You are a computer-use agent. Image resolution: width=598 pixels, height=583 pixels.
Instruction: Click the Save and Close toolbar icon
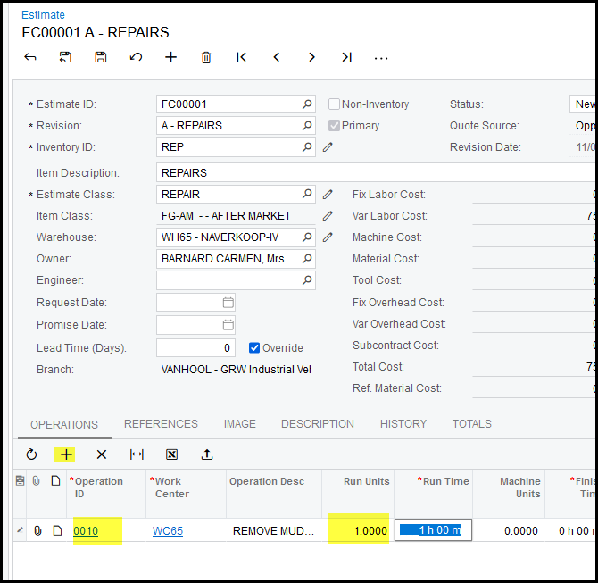[x=65, y=57]
